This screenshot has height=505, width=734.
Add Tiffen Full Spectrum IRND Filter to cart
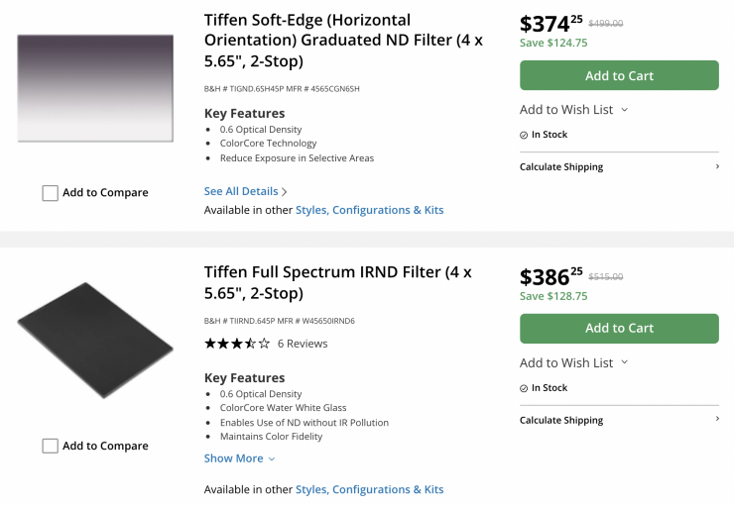point(619,329)
